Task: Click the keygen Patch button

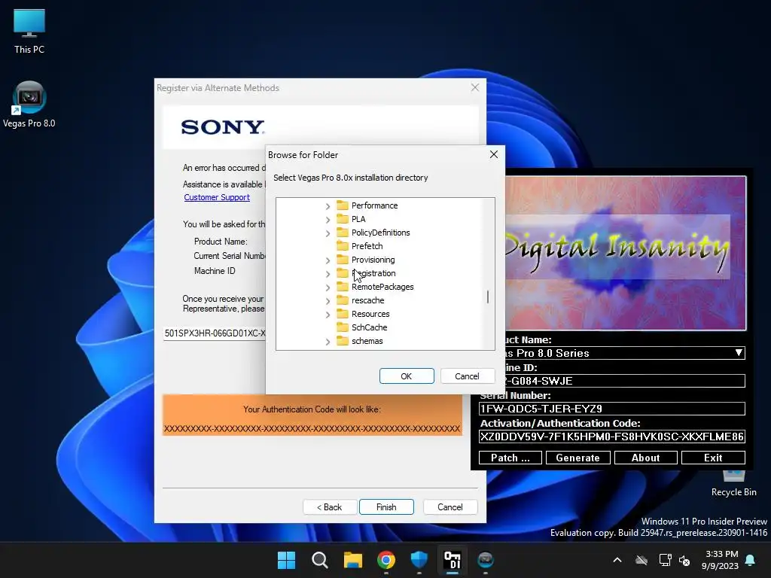Action: [x=510, y=458]
